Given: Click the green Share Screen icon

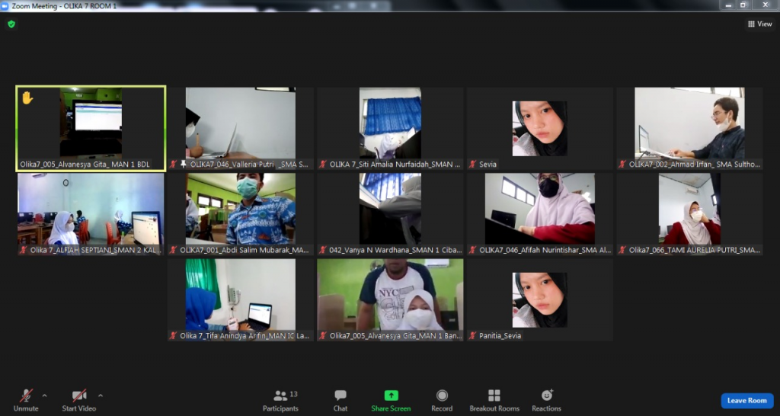Looking at the screenshot, I should coord(391,395).
